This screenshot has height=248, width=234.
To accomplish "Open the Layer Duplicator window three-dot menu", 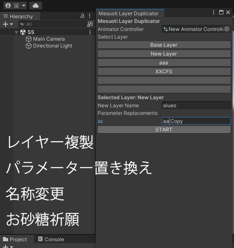I will pyautogui.click(x=214, y=12).
